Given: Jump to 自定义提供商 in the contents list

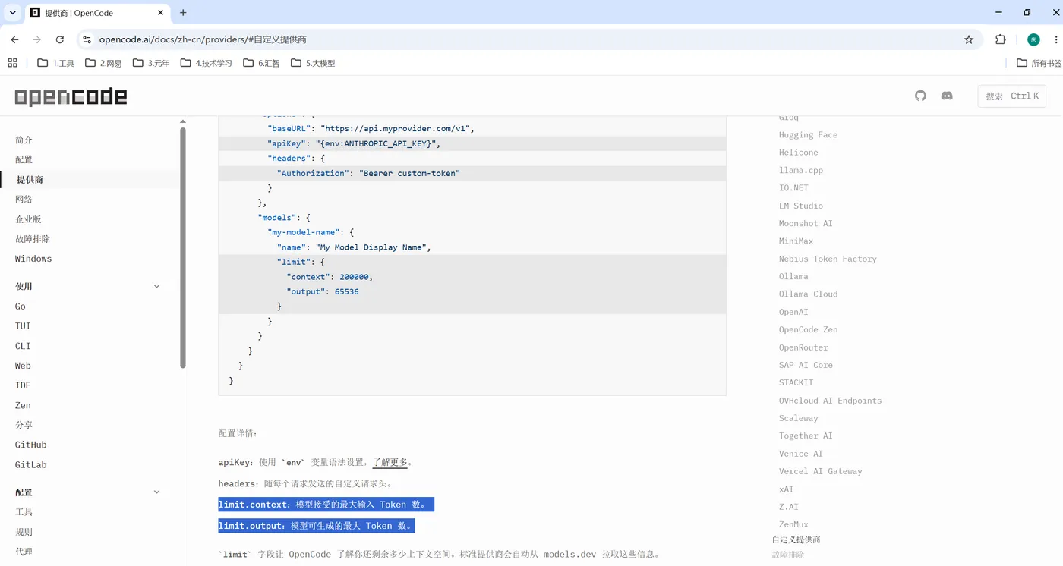Looking at the screenshot, I should click(x=796, y=540).
